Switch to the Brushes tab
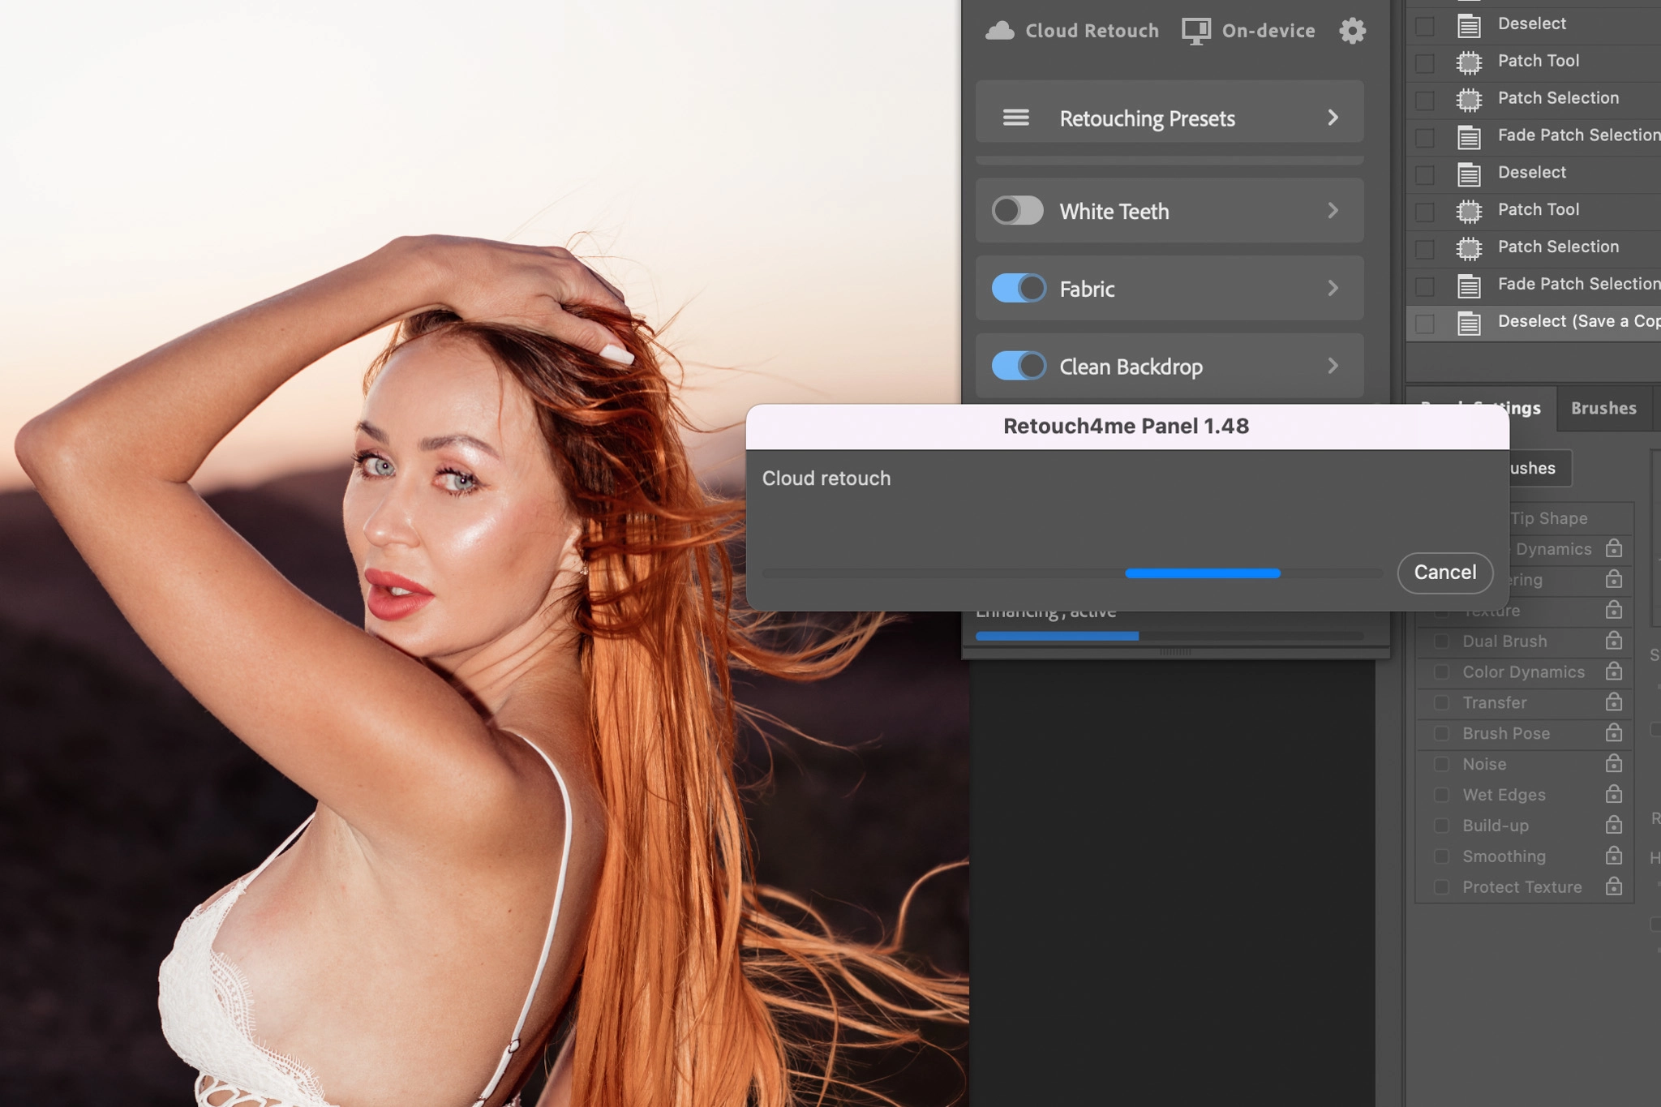1661x1107 pixels. pos(1603,408)
